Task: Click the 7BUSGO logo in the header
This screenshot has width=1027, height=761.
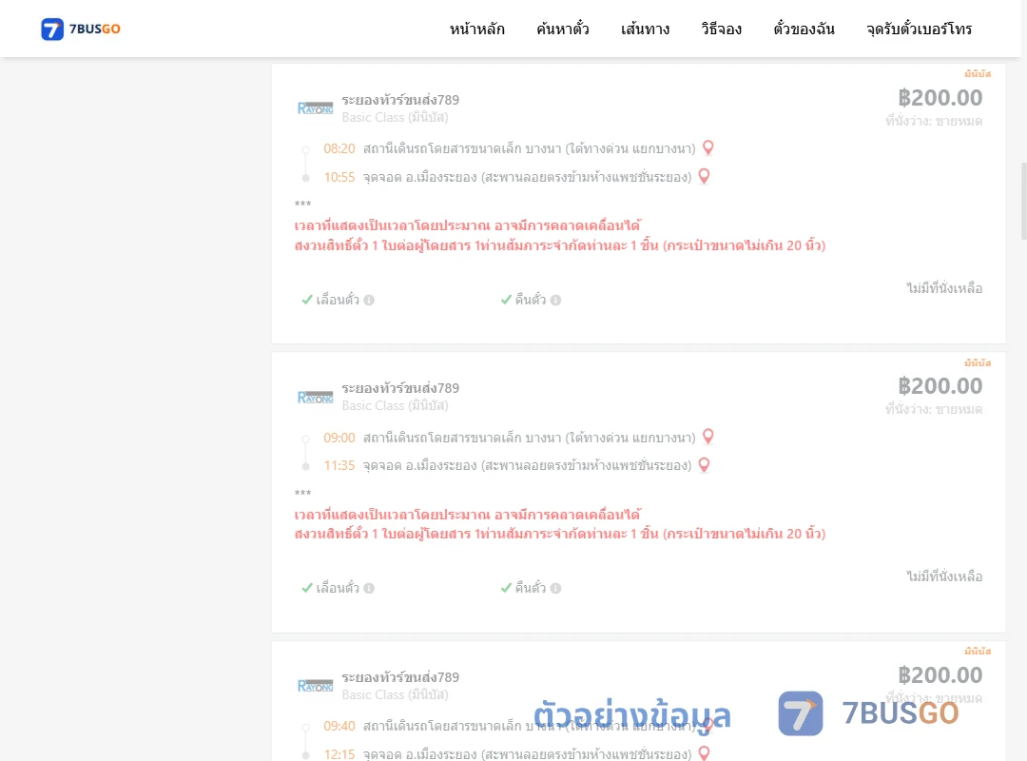Action: pyautogui.click(x=81, y=29)
